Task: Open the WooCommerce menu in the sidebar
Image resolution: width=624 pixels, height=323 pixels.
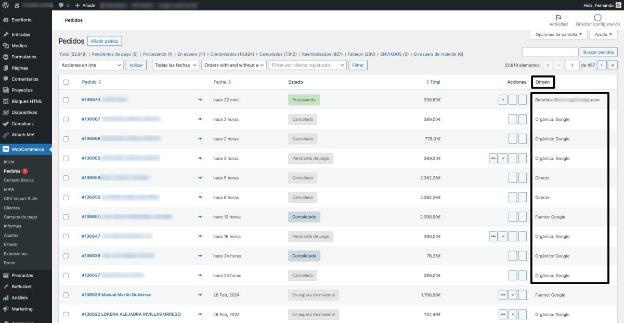Action: (x=27, y=149)
